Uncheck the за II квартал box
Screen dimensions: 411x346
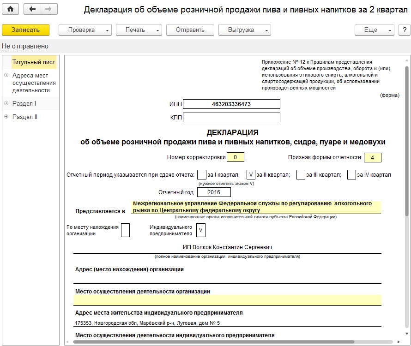(x=251, y=175)
